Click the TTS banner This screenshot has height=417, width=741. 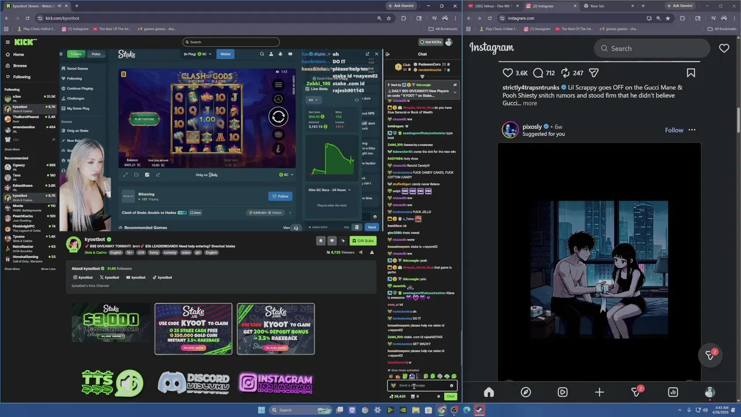point(112,383)
